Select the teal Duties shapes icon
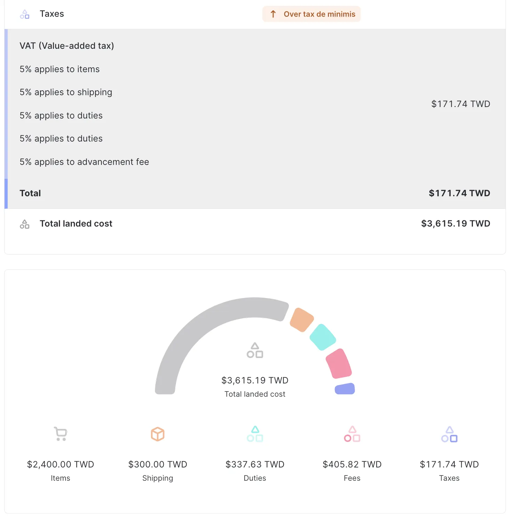 pos(254,434)
